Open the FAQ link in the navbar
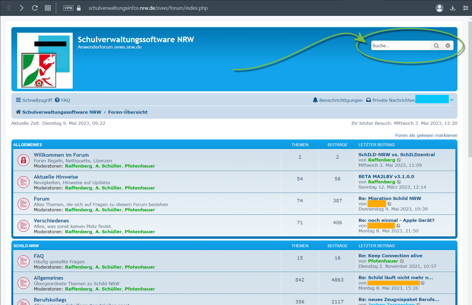The image size is (472, 305). click(x=62, y=100)
